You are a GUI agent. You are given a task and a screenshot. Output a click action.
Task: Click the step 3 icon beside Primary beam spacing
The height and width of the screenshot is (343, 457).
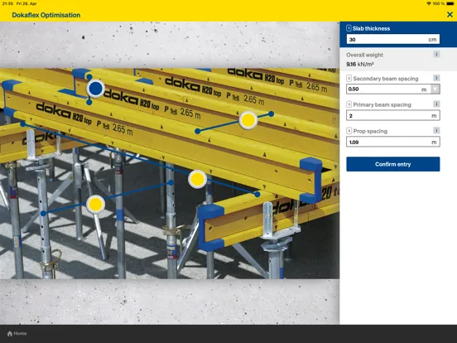coord(349,104)
